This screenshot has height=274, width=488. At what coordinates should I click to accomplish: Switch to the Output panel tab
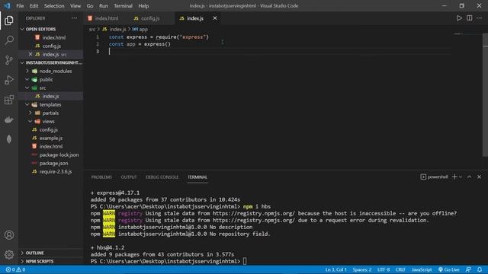(x=129, y=177)
